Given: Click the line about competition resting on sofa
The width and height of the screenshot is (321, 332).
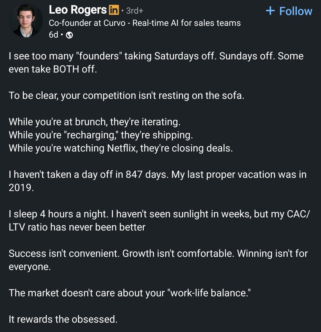Looking at the screenshot, I should 126,96.
